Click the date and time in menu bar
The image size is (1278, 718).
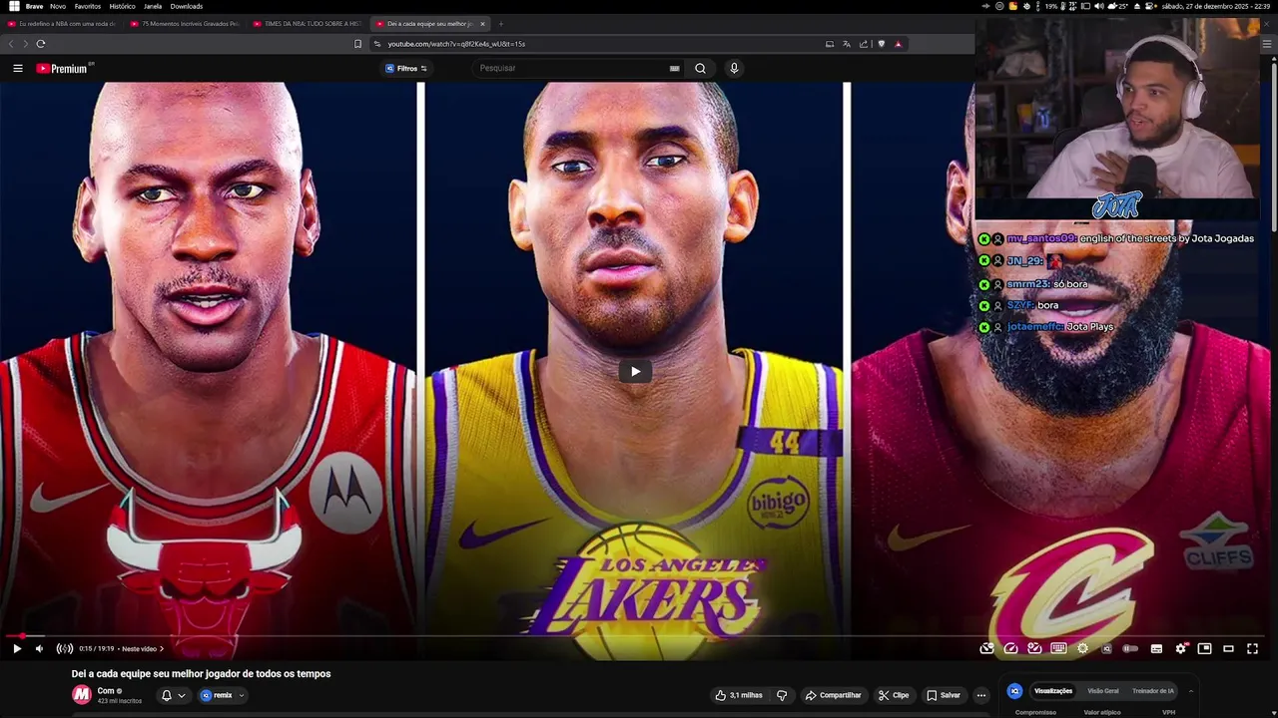coord(1215,6)
